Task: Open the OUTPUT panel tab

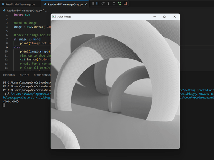Action: pos(24,75)
